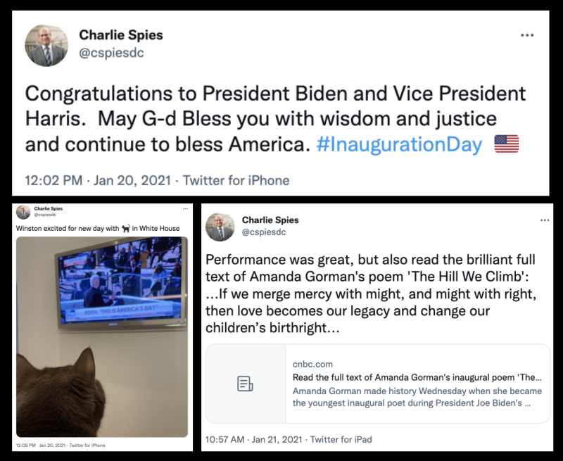The image size is (563, 461).
Task: Click the profile avatar on the Amanda Gorman tweet
Action: tap(220, 227)
